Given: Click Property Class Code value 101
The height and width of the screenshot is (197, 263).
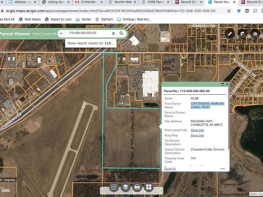Looking at the screenshot, I should (193, 158).
